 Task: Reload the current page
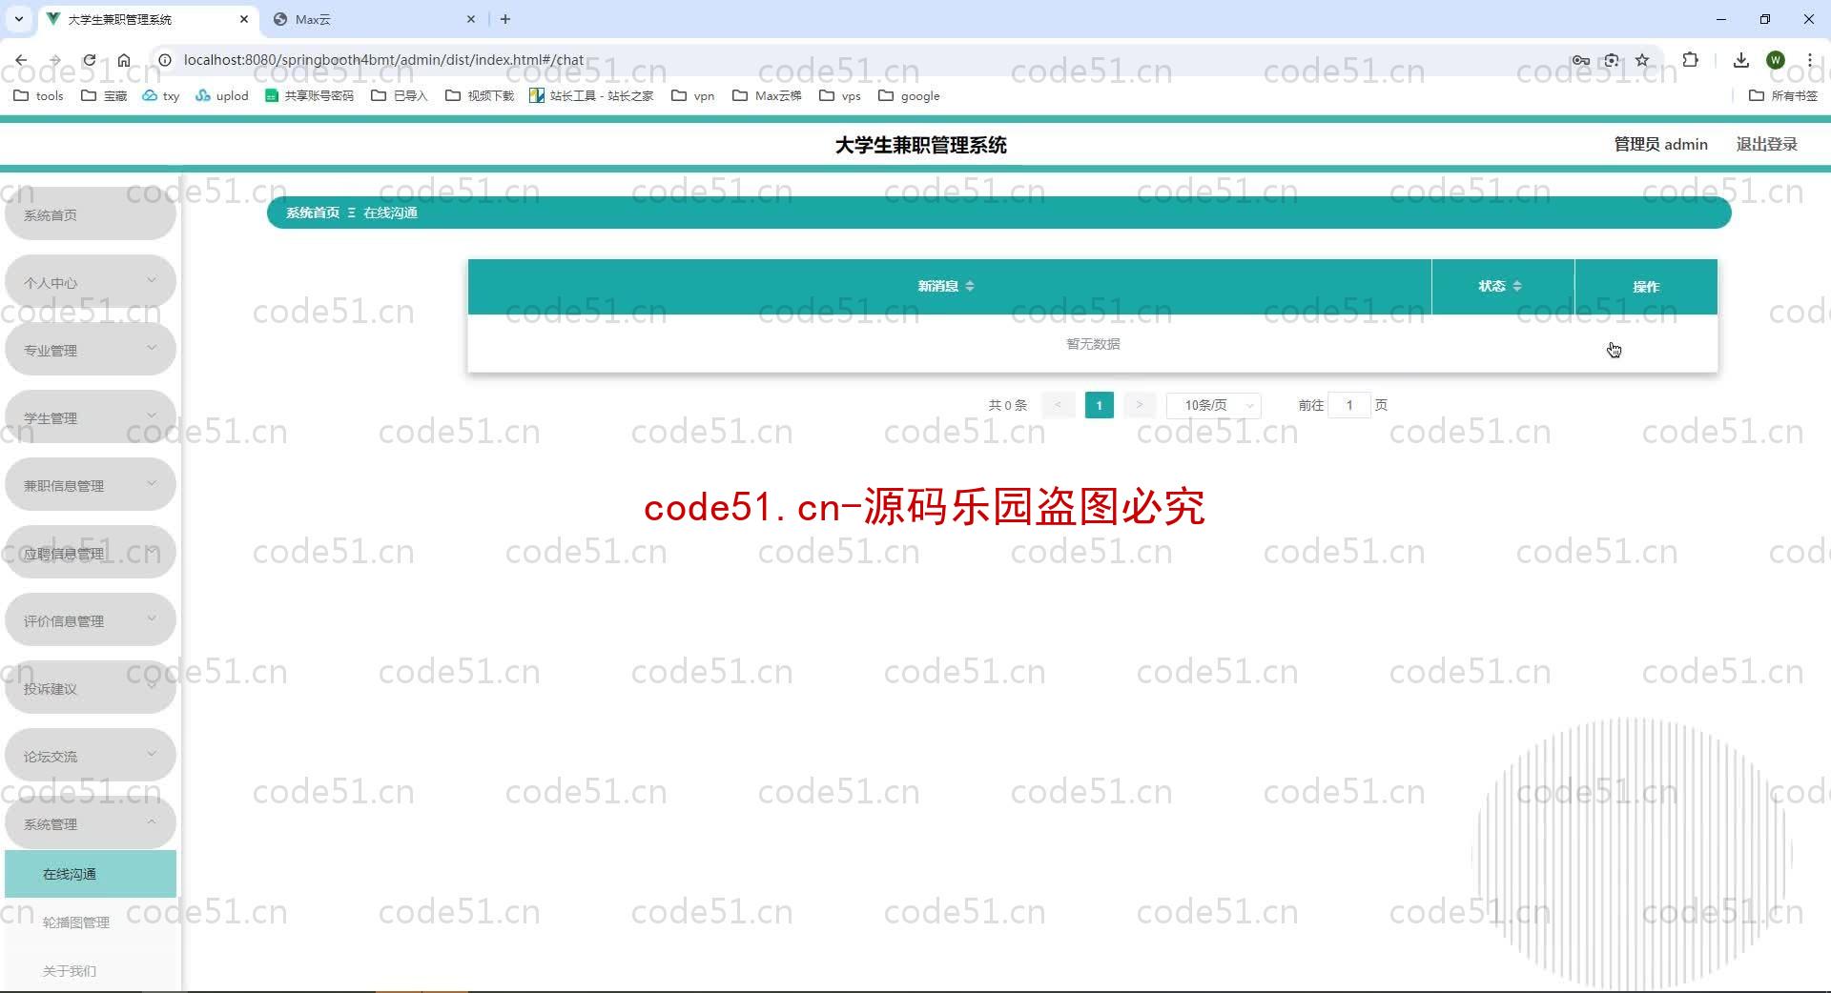click(x=89, y=60)
